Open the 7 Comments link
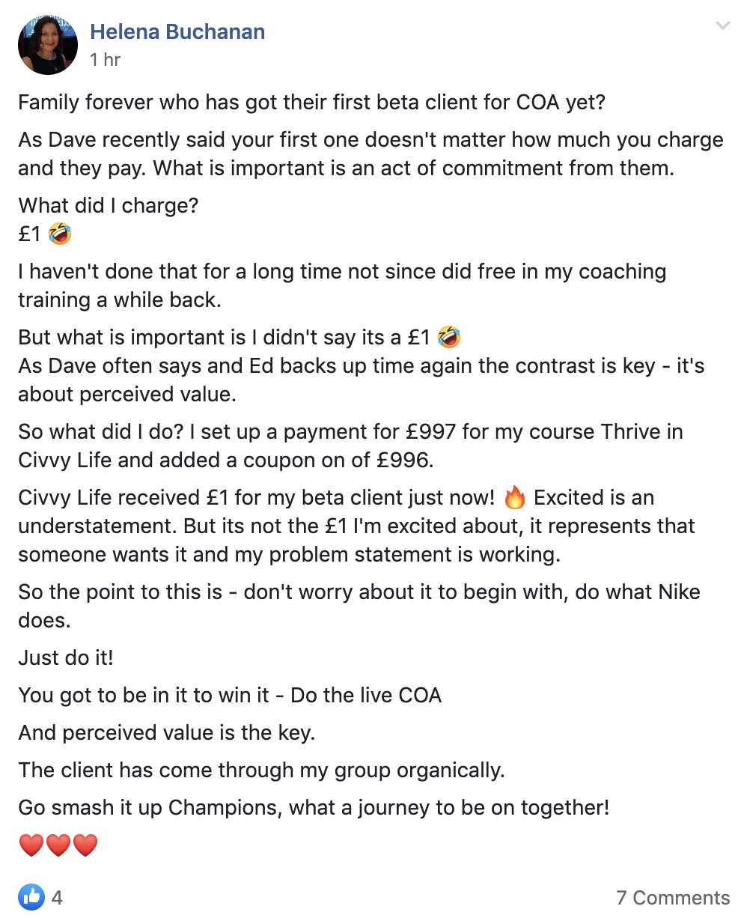Image resolution: width=738 pixels, height=921 pixels. click(x=673, y=897)
